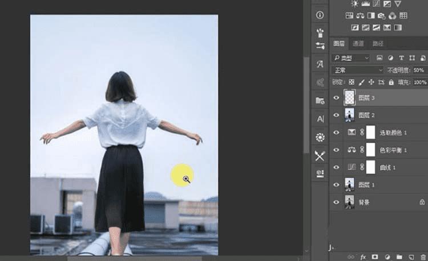Filter layers by text type icon
Image resolution: width=428 pixels, height=261 pixels.
(402, 58)
